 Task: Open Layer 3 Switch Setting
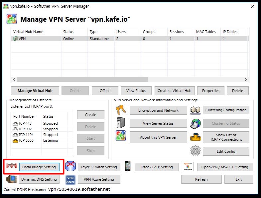point(99,167)
